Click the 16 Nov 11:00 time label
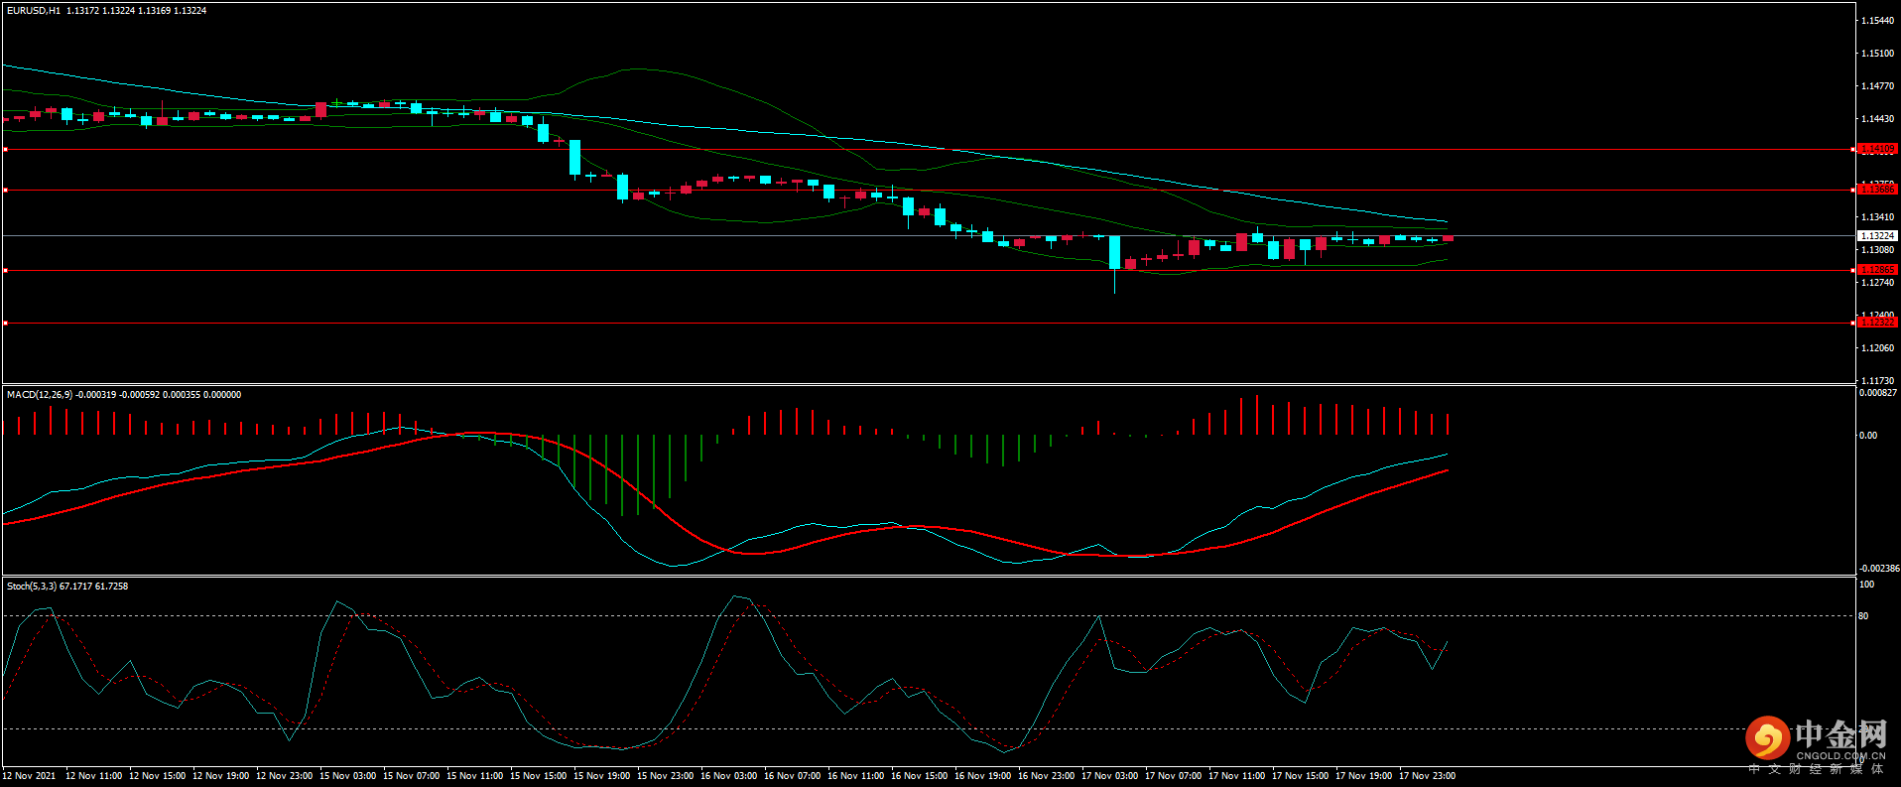Image resolution: width=1901 pixels, height=787 pixels. (x=856, y=776)
